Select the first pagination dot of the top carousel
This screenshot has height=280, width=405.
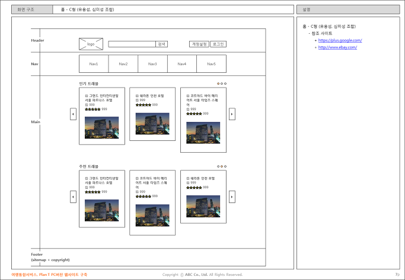(x=218, y=83)
